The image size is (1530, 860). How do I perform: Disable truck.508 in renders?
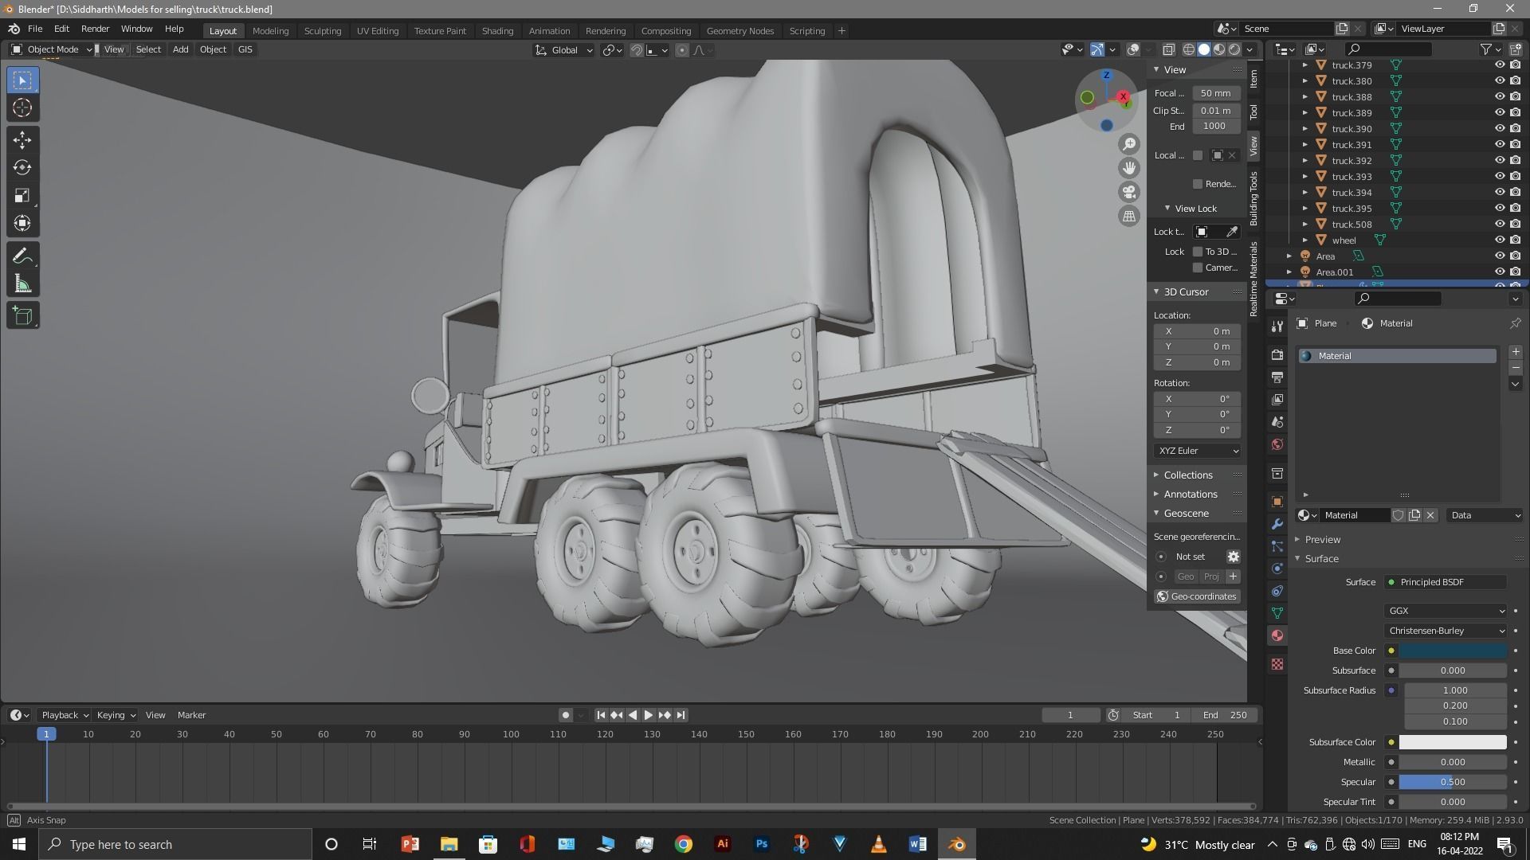1515,225
